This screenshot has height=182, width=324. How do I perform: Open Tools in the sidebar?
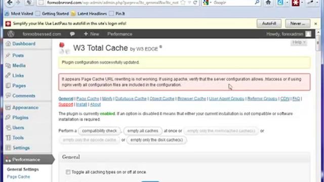tap(18, 138)
